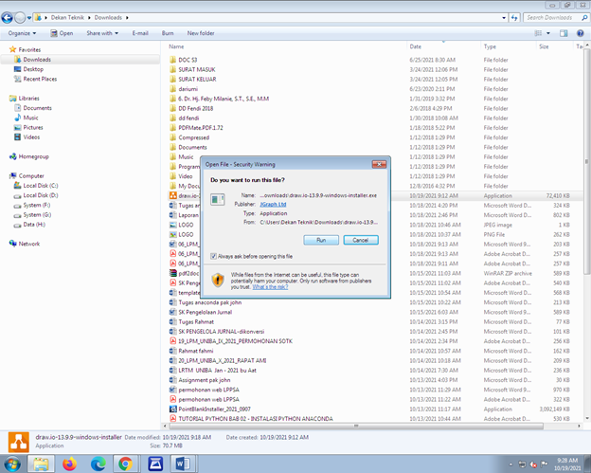The image size is (591, 473).
Task: Select Desktop under Favorites
Action: (x=33, y=69)
